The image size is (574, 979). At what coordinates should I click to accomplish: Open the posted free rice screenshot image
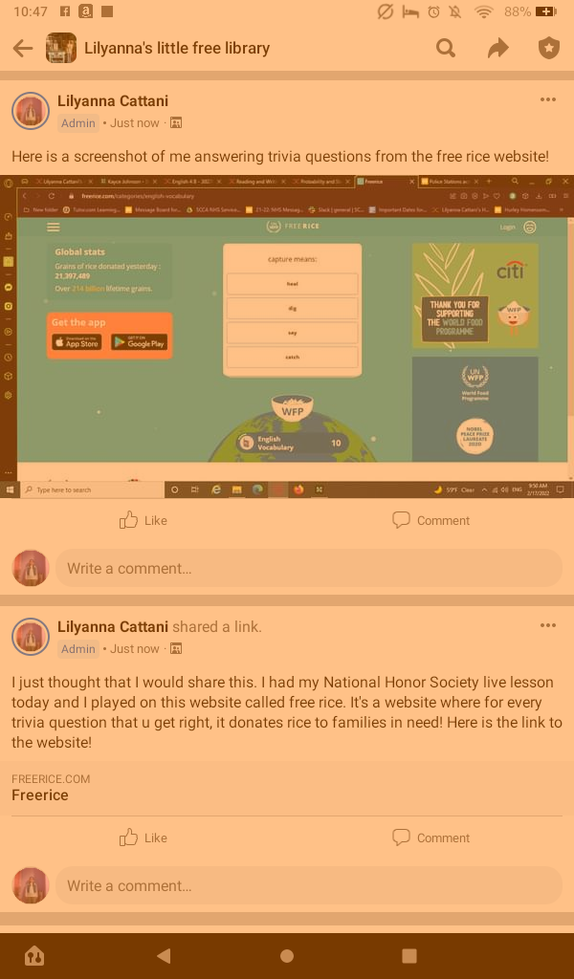pos(287,337)
